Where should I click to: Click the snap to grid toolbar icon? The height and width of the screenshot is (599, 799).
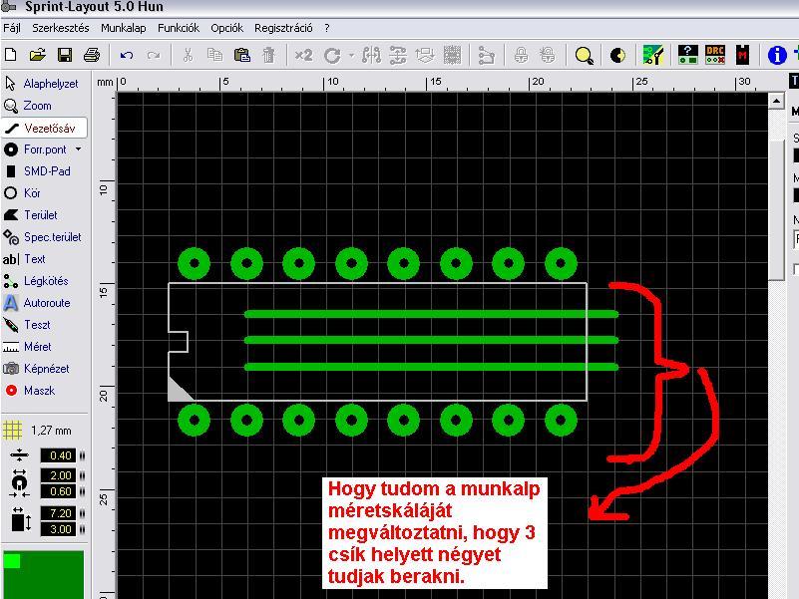(x=452, y=55)
